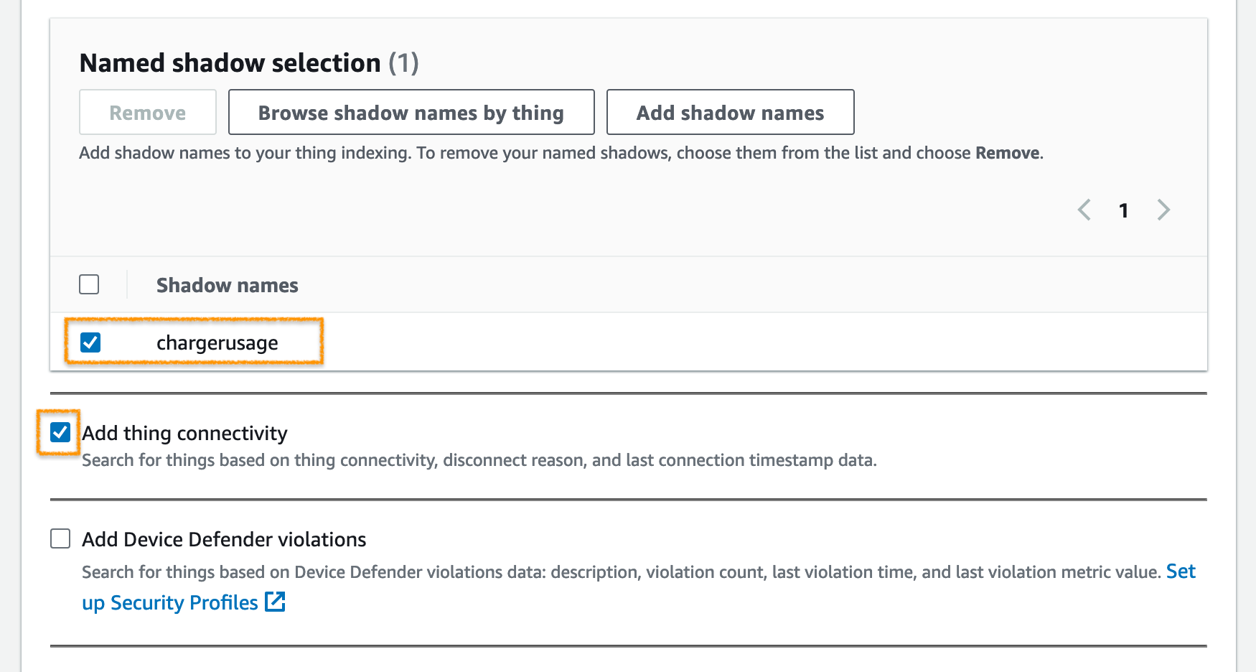1256x672 pixels.
Task: Uncheck the chargerusage shadow checkbox
Action: (90, 342)
